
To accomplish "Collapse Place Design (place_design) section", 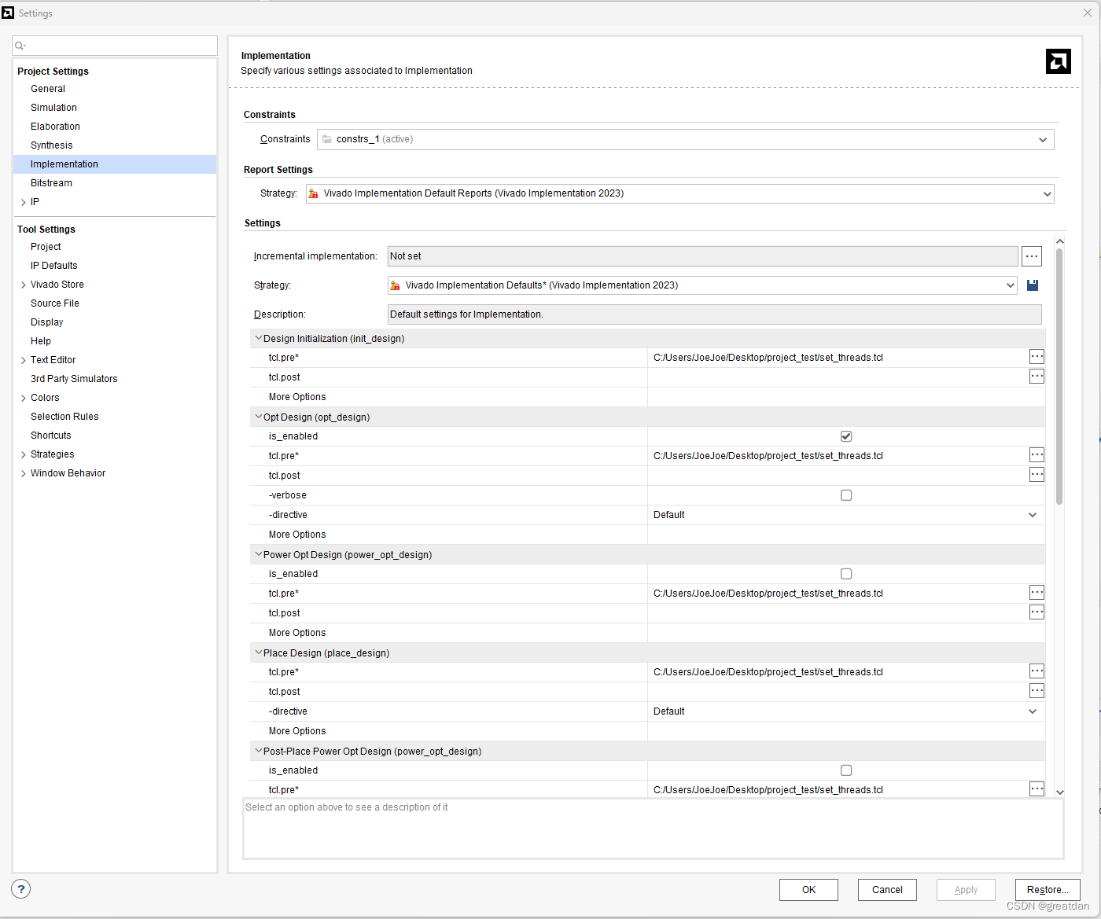I will [258, 652].
